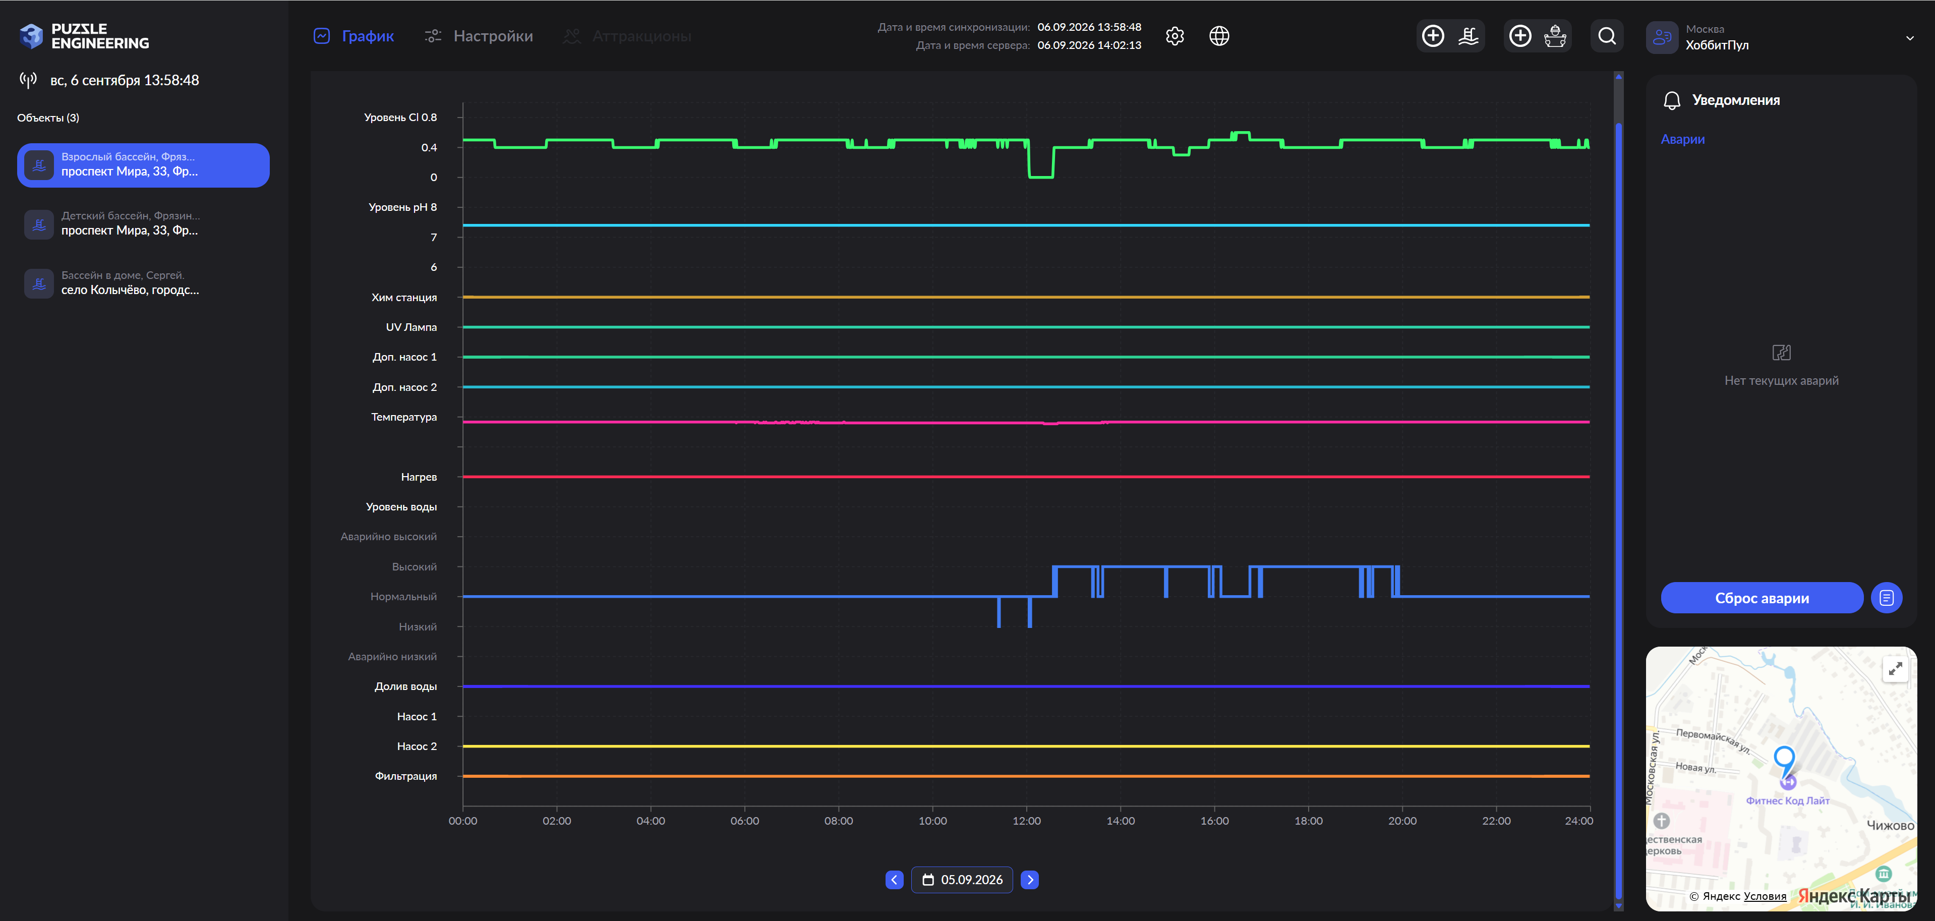Image resolution: width=1935 pixels, height=921 pixels.
Task: Add a new spa object
Action: tap(1538, 36)
